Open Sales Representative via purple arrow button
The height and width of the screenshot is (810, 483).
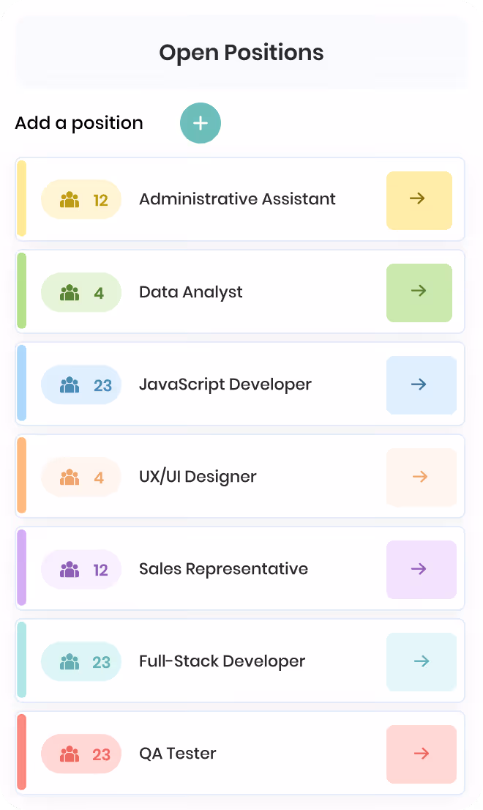click(421, 570)
